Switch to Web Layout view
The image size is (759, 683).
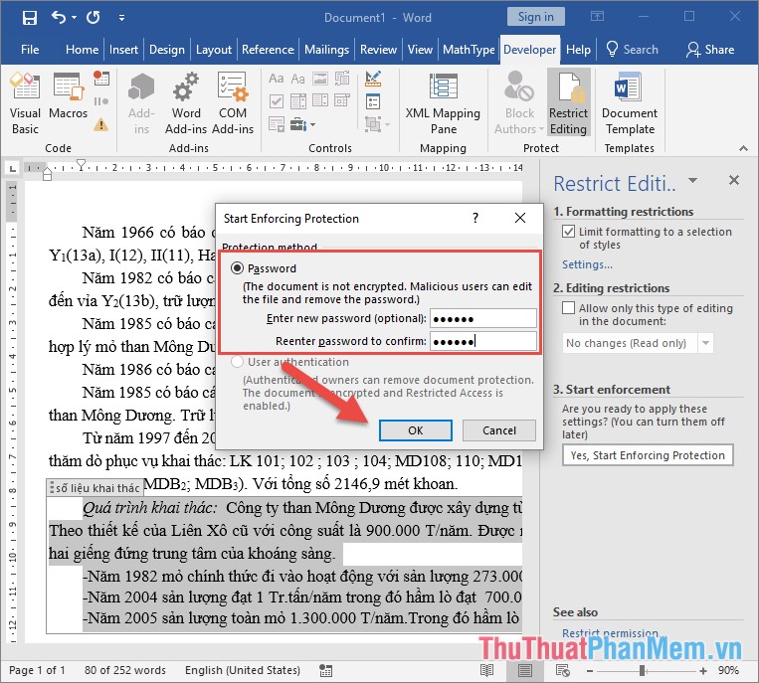[x=562, y=670]
